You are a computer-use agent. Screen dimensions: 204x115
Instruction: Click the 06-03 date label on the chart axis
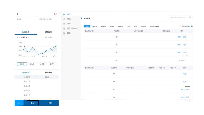click(x=45, y=57)
